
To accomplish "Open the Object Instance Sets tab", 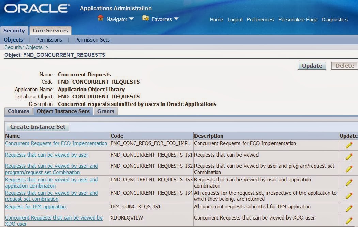I will coord(63,111).
